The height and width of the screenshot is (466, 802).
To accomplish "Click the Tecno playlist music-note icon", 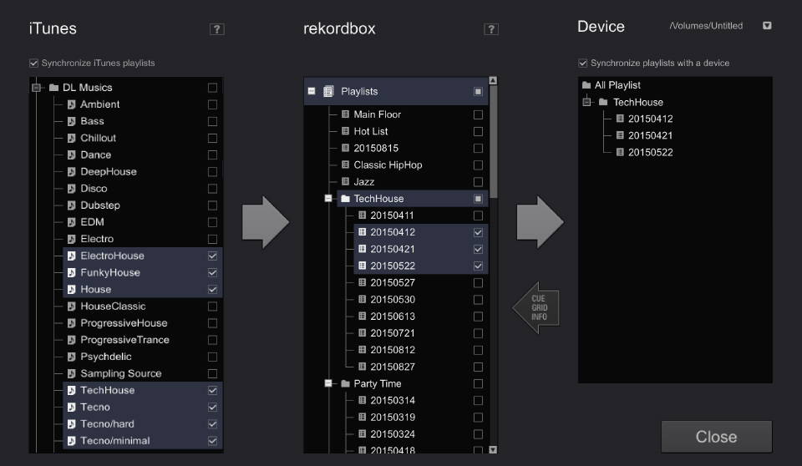I will point(72,408).
